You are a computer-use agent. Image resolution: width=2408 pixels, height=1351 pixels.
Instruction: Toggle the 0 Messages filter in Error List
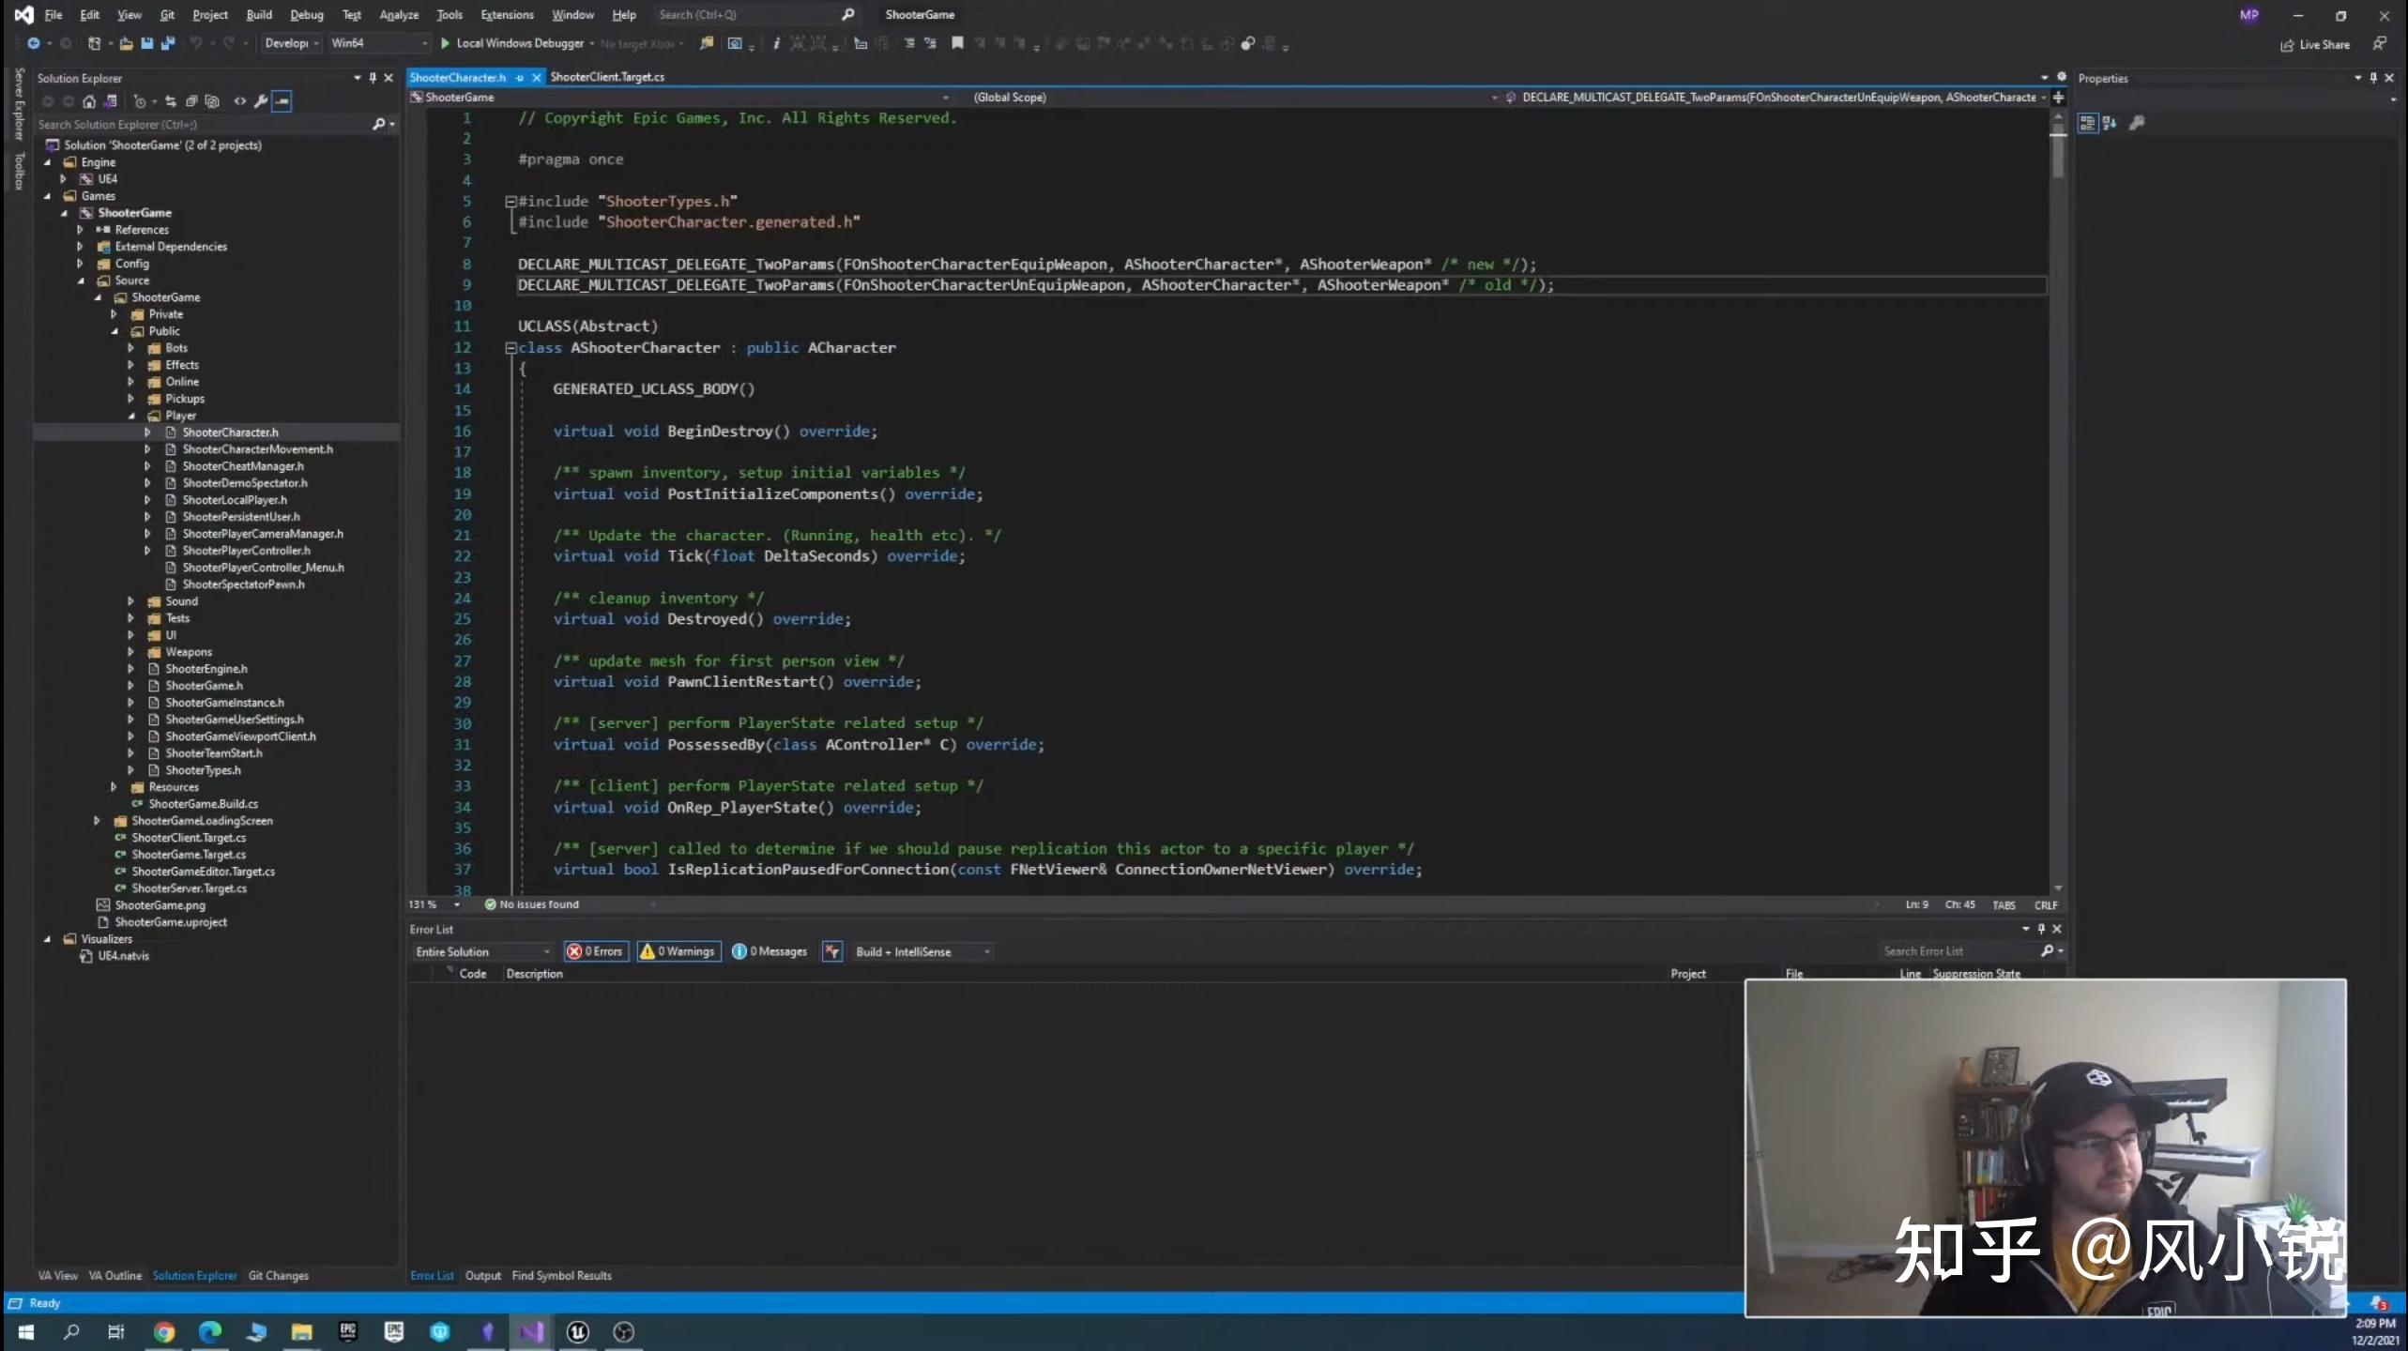pyautogui.click(x=768, y=951)
